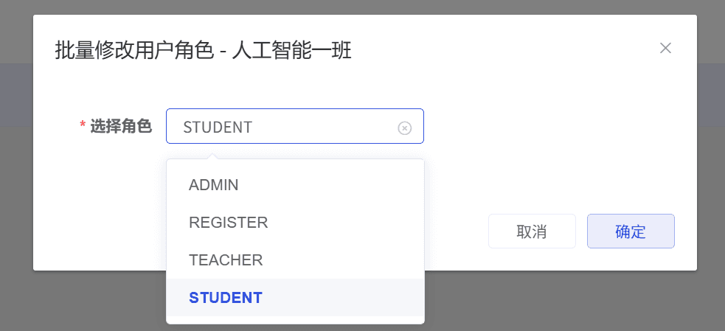Click the small arrow atop the dropdown list

point(213,156)
